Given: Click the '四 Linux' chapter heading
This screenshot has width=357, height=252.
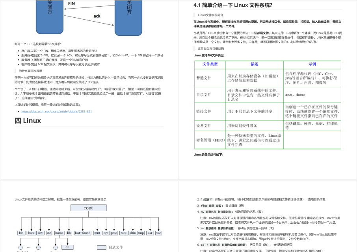Looking at the screenshot, I should pyautogui.click(x=28, y=121).
